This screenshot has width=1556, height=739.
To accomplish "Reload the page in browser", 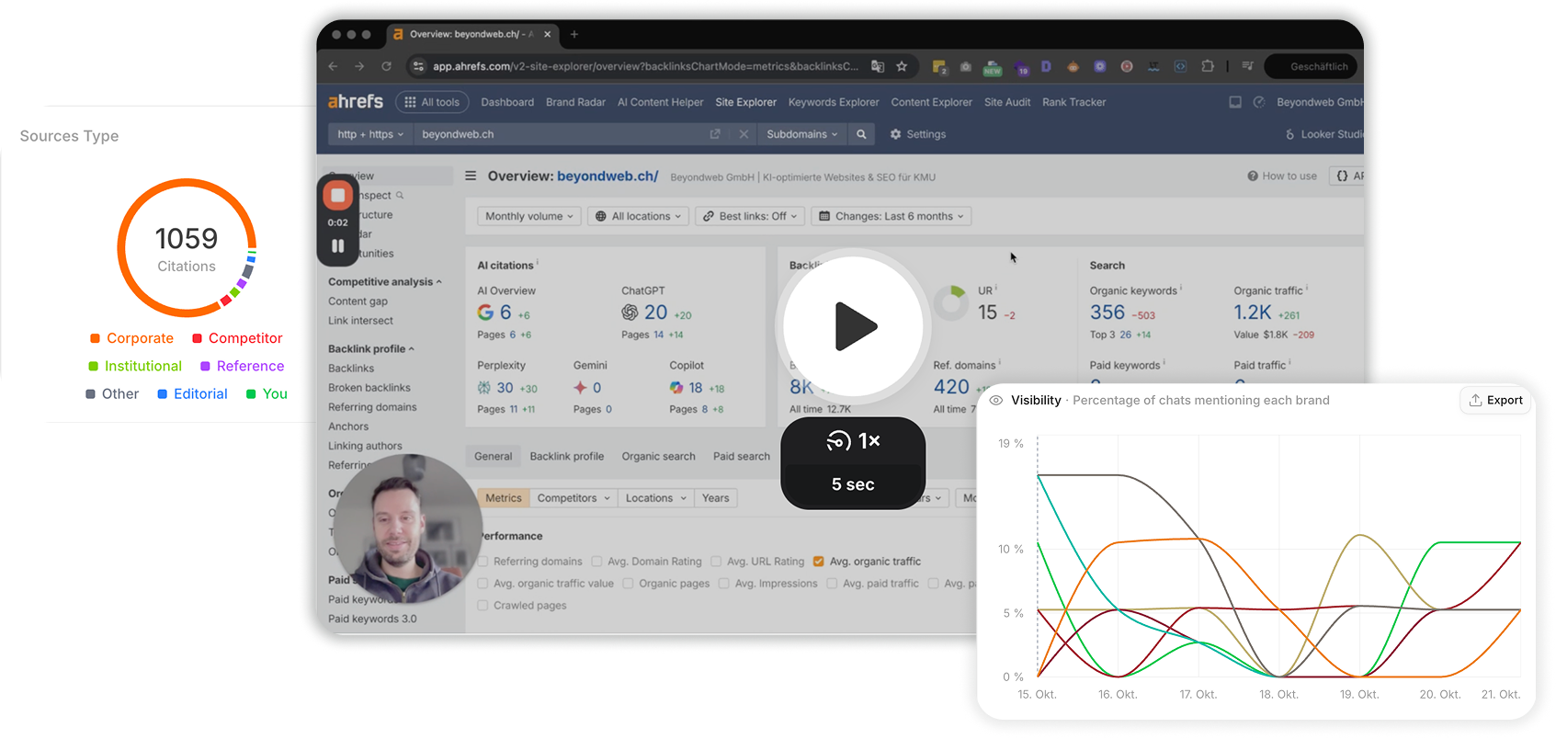I will point(386,66).
